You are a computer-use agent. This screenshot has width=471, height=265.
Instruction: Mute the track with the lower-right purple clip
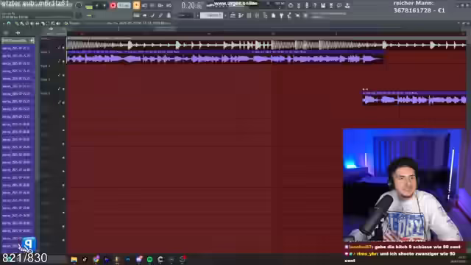tap(63, 102)
